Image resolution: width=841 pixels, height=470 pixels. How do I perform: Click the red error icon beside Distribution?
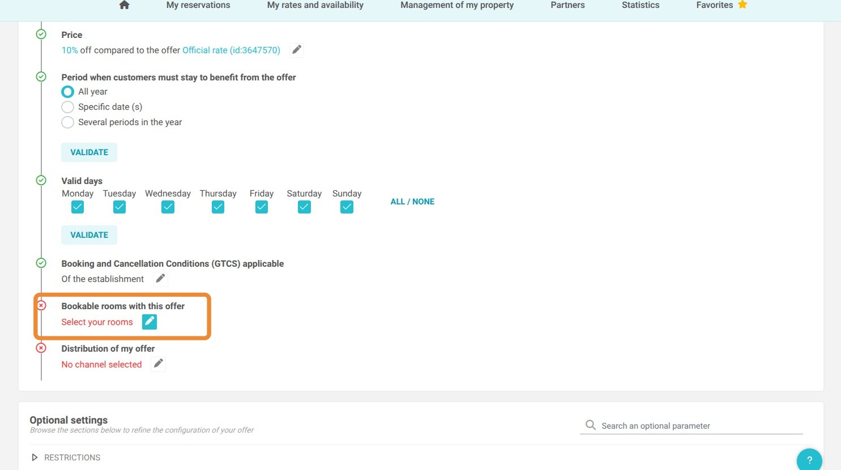click(41, 348)
